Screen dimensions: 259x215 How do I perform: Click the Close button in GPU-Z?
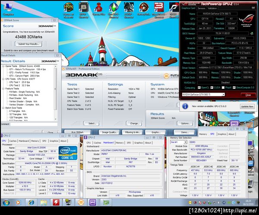[x=248, y=95]
